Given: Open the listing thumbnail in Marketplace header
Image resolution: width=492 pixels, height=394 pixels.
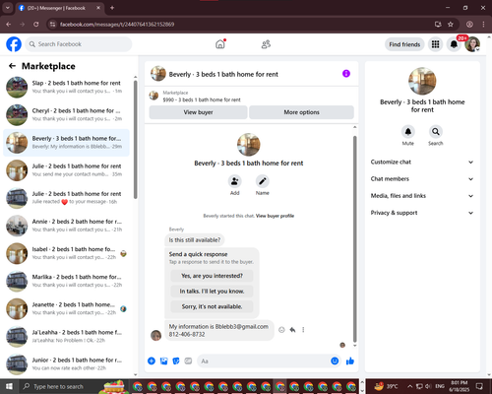Looking at the screenshot, I should click(154, 96).
